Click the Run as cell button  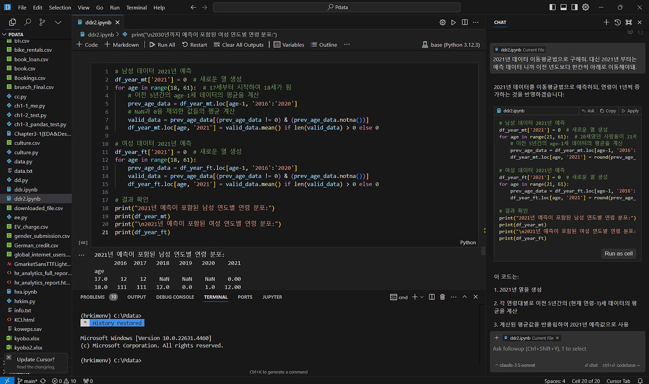coord(618,254)
